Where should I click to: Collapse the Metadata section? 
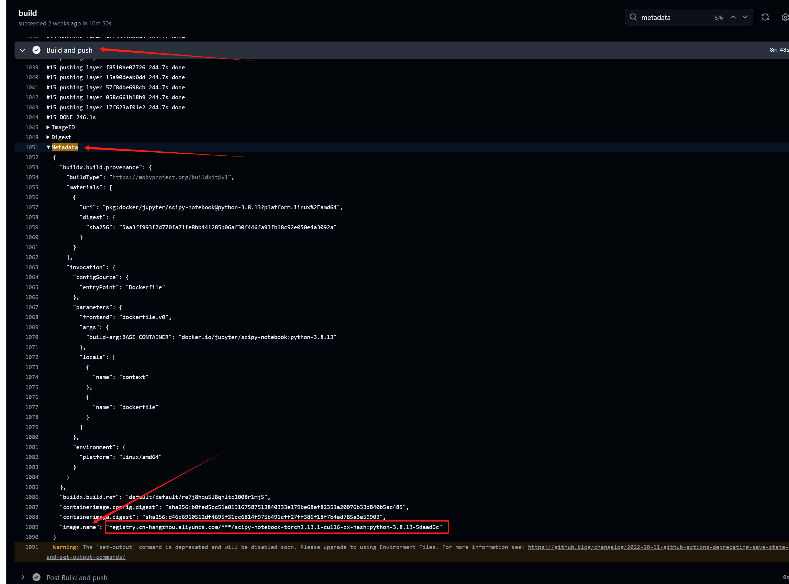click(x=49, y=147)
